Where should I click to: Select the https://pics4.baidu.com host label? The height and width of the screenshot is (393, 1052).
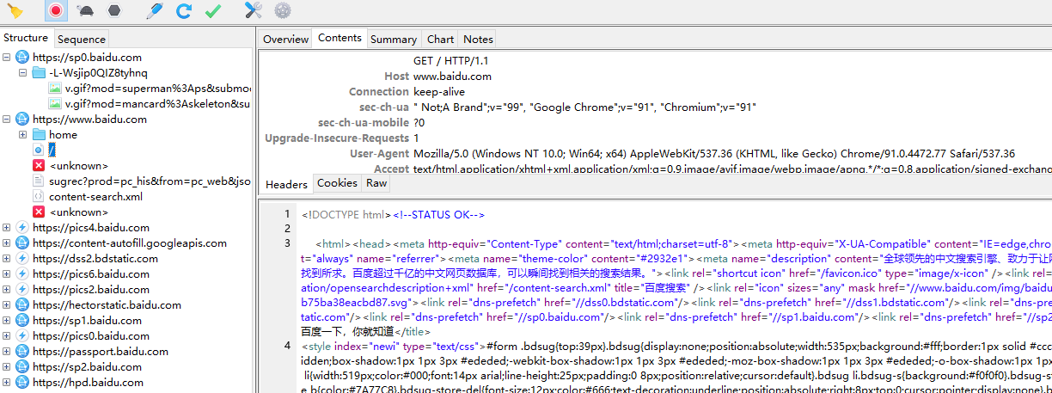pyautogui.click(x=91, y=228)
